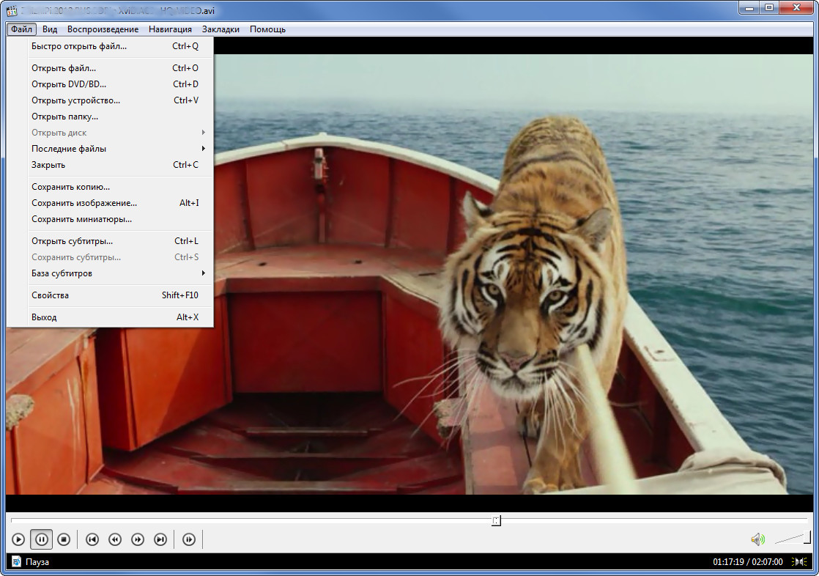Select Сохранить миниатюры... menu entry
This screenshot has width=819, height=576.
[110, 219]
